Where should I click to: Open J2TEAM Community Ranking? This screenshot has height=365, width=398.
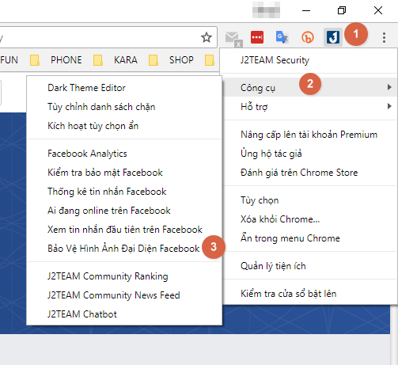pos(124,276)
